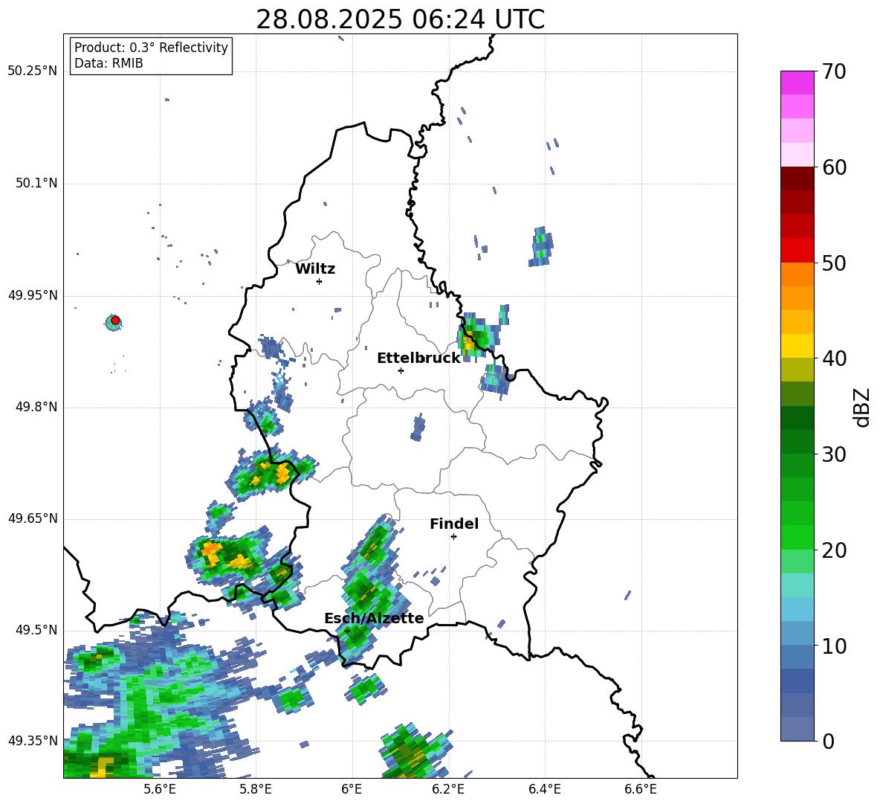Click the 6.6°E longitude label
This screenshot has width=880, height=804.
point(641,789)
